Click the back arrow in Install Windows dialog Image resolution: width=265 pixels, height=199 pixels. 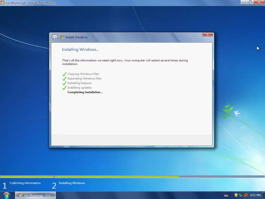55,37
